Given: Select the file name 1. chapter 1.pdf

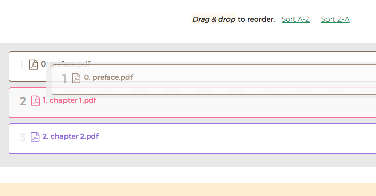Looking at the screenshot, I should [x=70, y=100].
